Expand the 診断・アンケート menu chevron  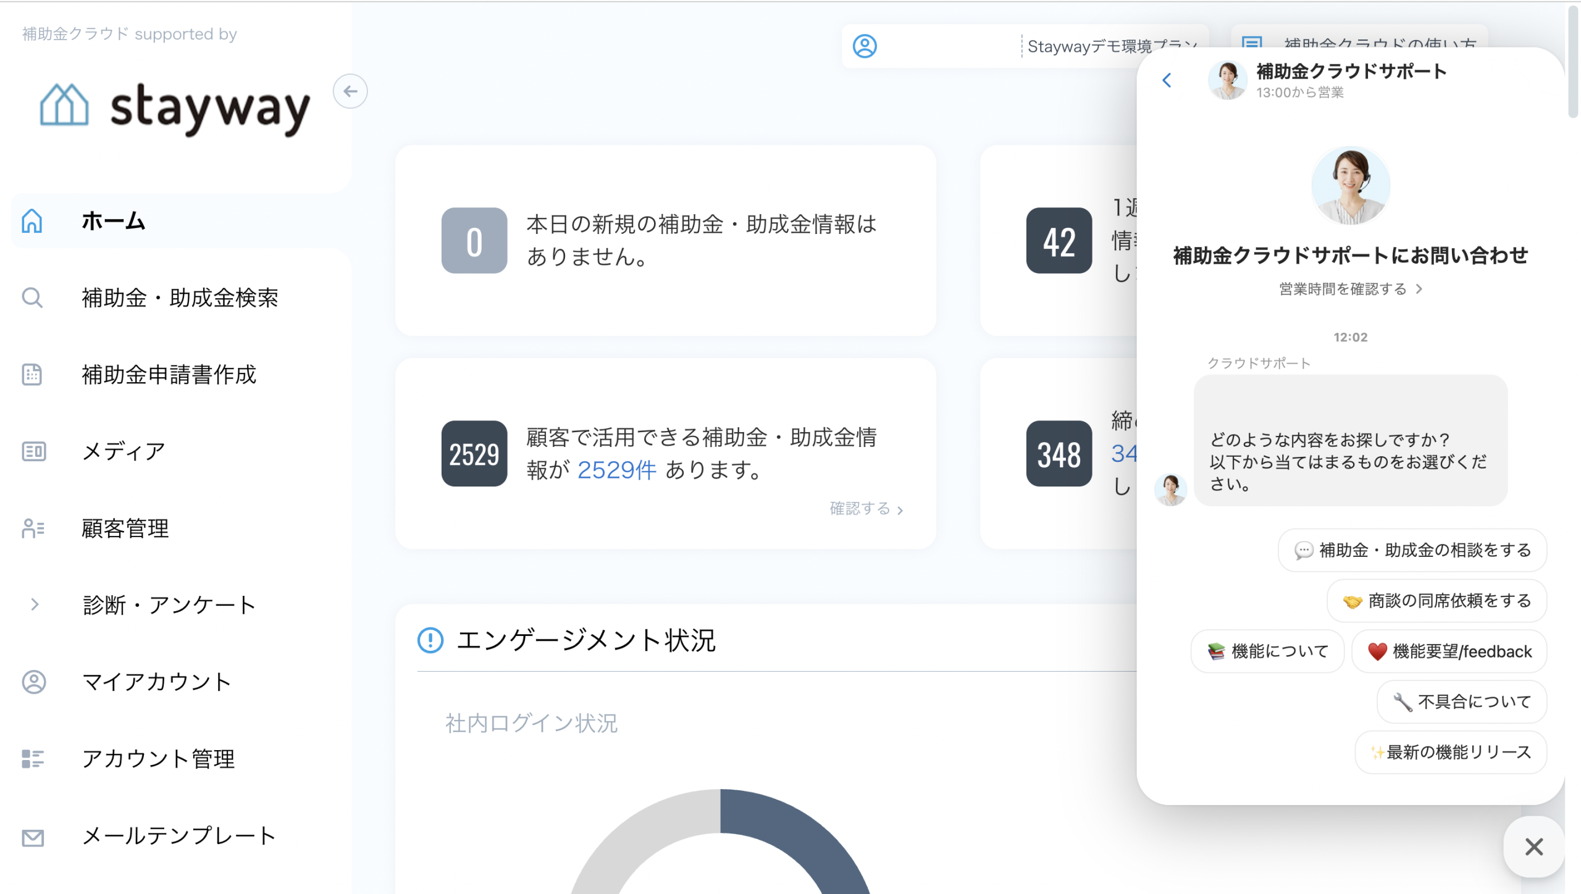(35, 604)
